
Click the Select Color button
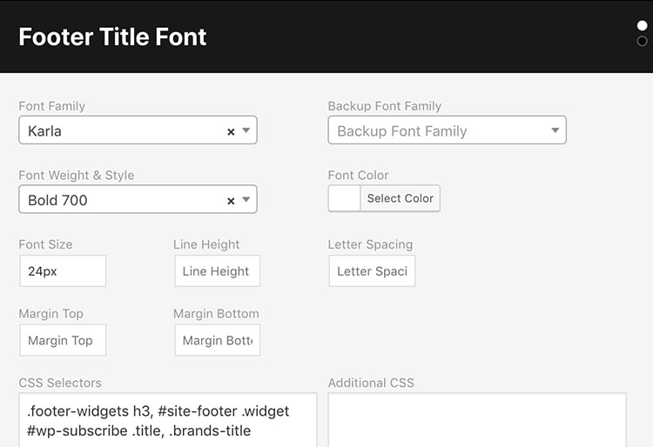pos(400,198)
